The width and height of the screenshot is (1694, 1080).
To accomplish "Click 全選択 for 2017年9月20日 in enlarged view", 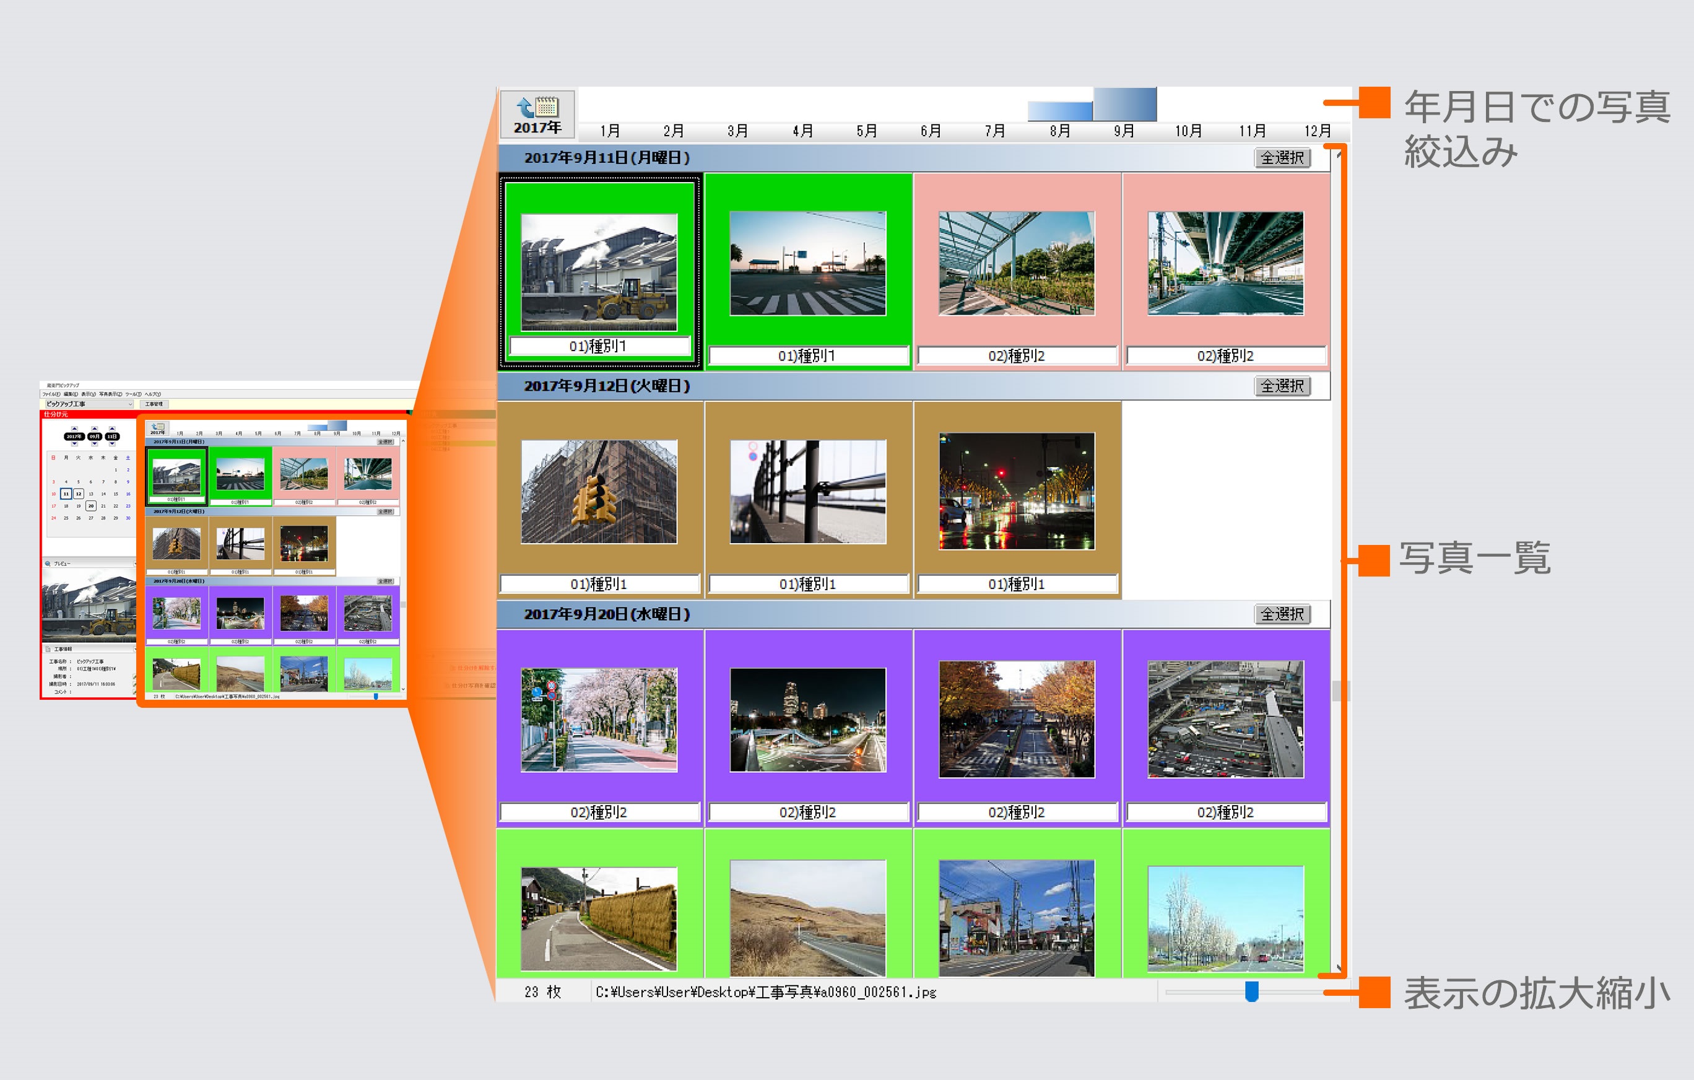I will coord(1282,614).
